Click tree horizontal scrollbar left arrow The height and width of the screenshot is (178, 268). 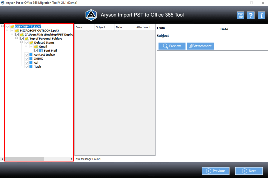pos(2,159)
